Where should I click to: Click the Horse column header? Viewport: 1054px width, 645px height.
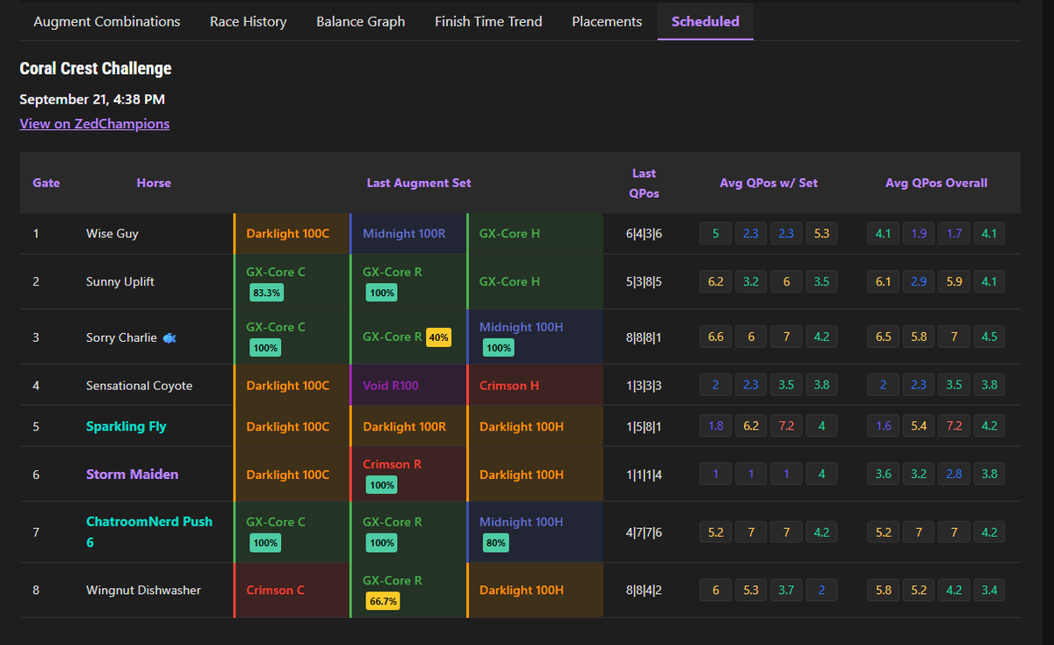coord(154,183)
